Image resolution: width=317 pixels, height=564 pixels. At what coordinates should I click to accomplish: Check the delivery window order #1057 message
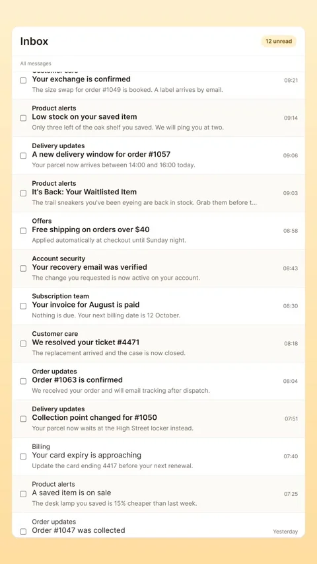[x=23, y=156]
